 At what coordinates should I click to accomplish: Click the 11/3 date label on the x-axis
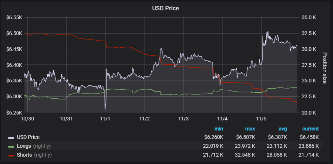click(x=184, y=119)
